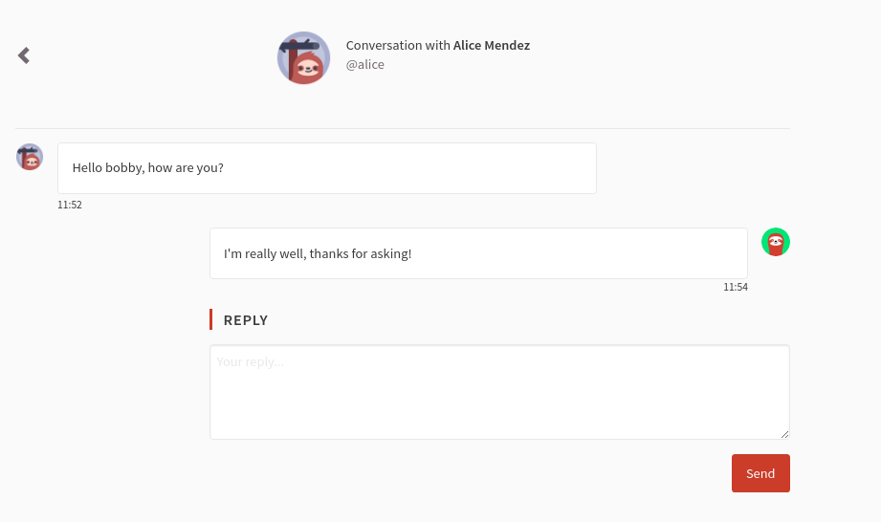This screenshot has height=522, width=881.
Task: Open Alice Mendez's large header avatar
Action: (x=303, y=57)
